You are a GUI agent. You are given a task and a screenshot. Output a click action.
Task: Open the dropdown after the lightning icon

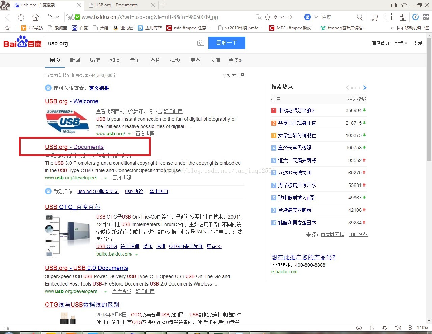(282, 17)
